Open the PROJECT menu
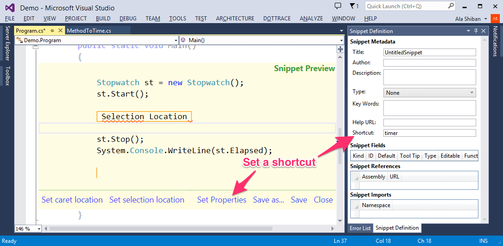503x246 pixels. (75, 19)
